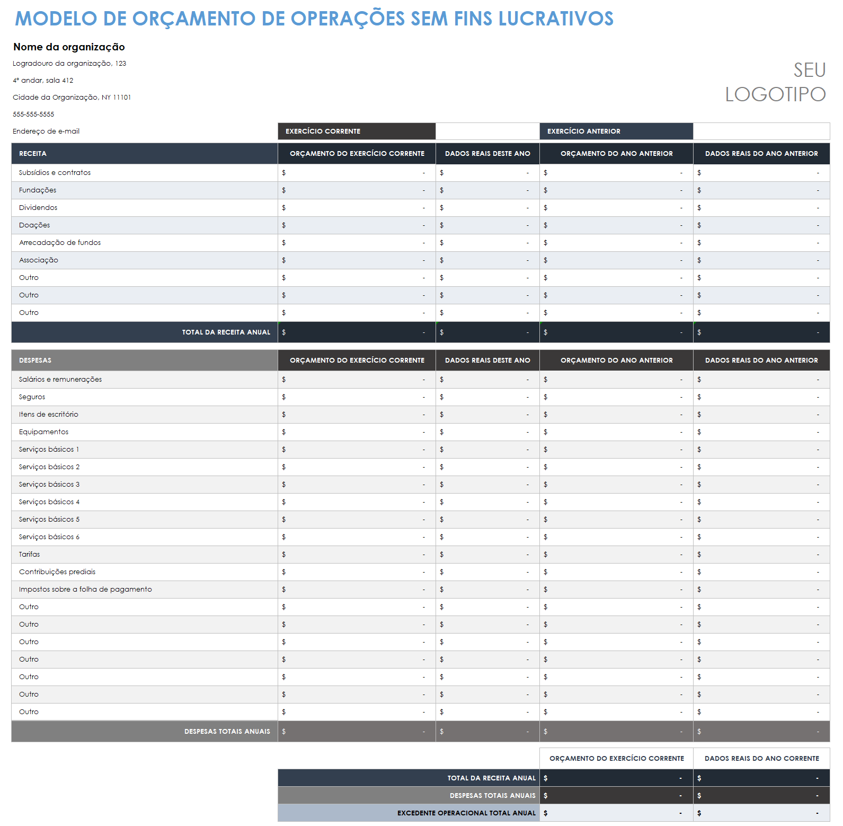The height and width of the screenshot is (826, 843).
Task: Select 'ORÇAMENTO DO EXERCÍCIO CORRENTE' summary header
Action: (x=616, y=758)
